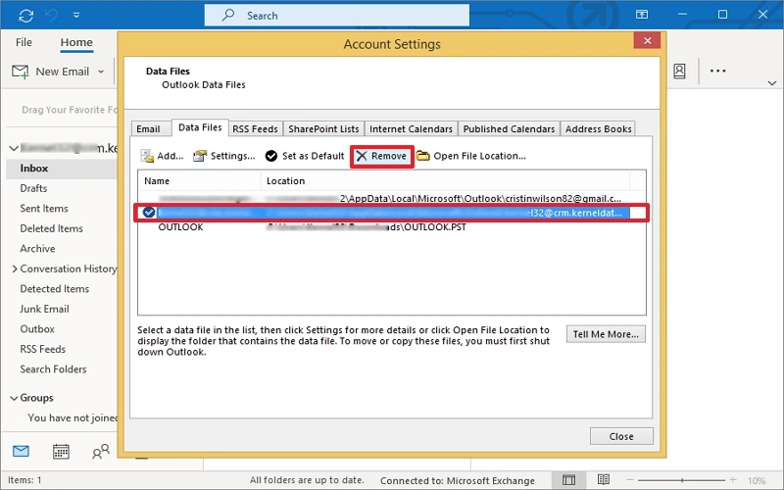
Task: Switch to Normal view in status bar
Action: (568, 480)
